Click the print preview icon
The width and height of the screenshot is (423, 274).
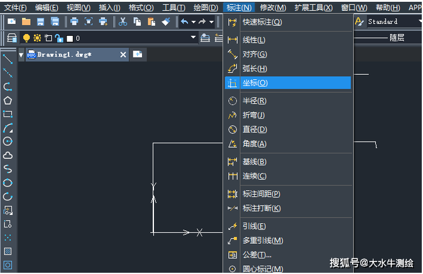[x=89, y=21]
